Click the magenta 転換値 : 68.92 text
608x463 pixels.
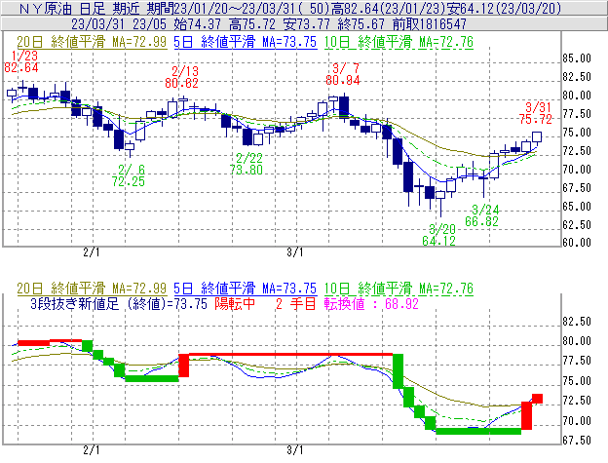(371, 303)
